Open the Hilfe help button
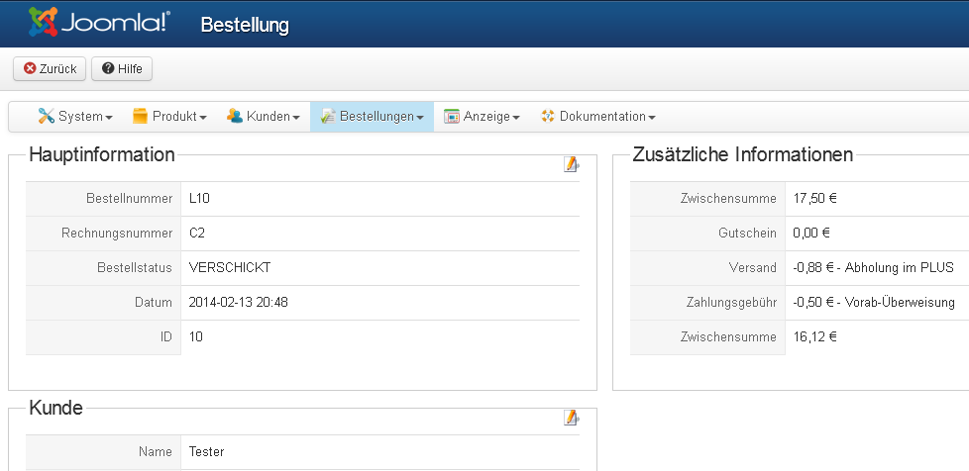The image size is (969, 471). click(x=122, y=68)
